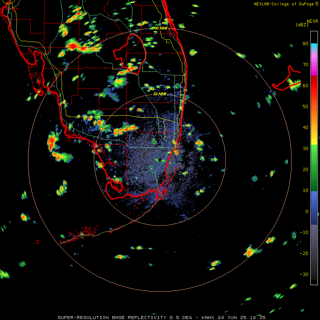This screenshot has width=320, height=320.
Task: Click the [dBZ] unit label
Action: tap(302, 25)
